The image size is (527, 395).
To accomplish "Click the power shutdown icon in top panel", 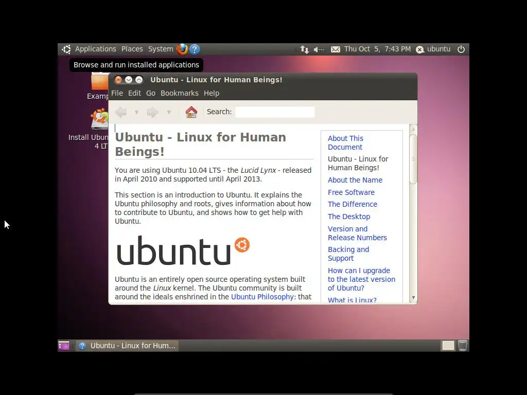I will 461,49.
